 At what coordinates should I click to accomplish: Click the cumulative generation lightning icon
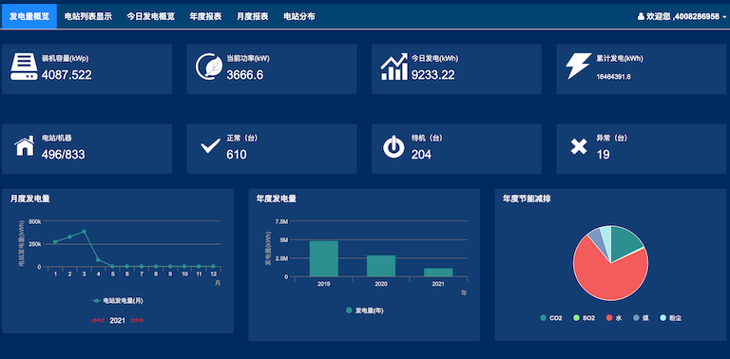pyautogui.click(x=579, y=66)
